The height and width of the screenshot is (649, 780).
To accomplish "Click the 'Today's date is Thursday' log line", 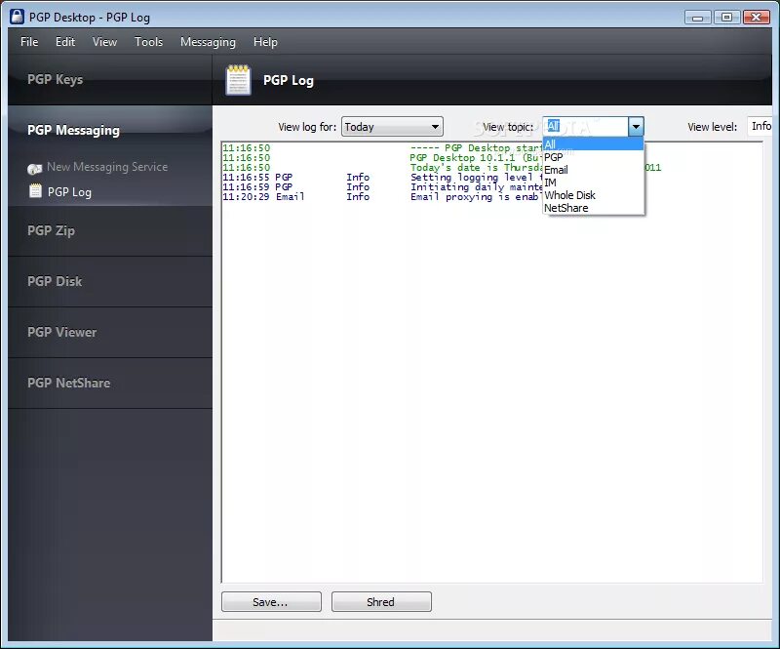I will (x=442, y=167).
